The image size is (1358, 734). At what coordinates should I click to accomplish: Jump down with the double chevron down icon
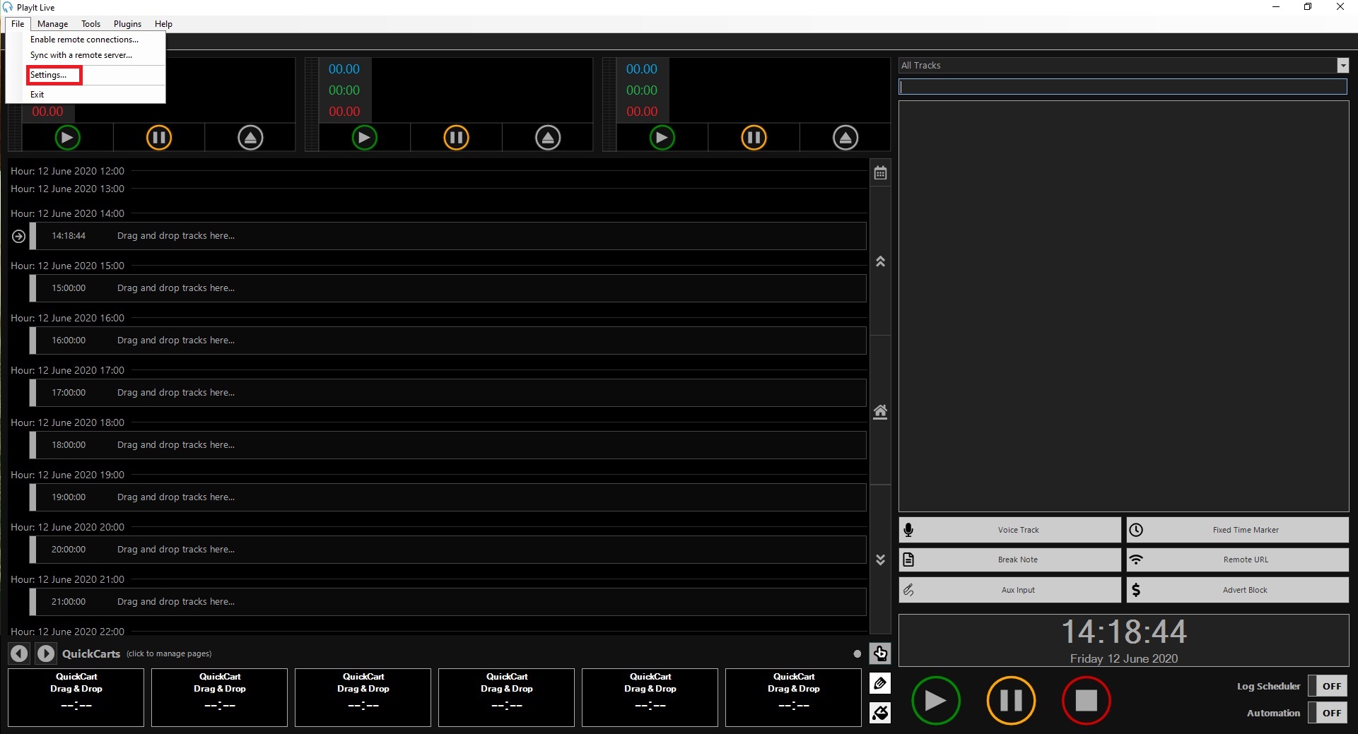[x=880, y=560]
